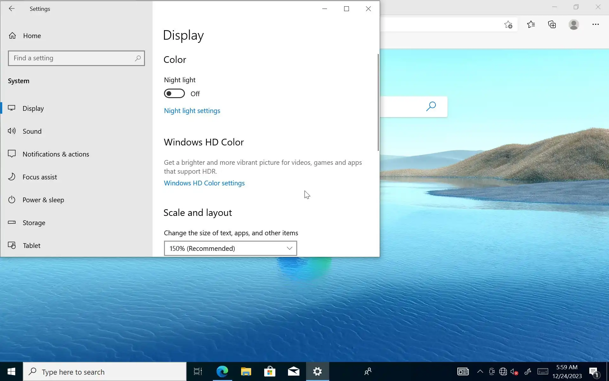Add this page to favorites
609x381 pixels.
click(508, 24)
